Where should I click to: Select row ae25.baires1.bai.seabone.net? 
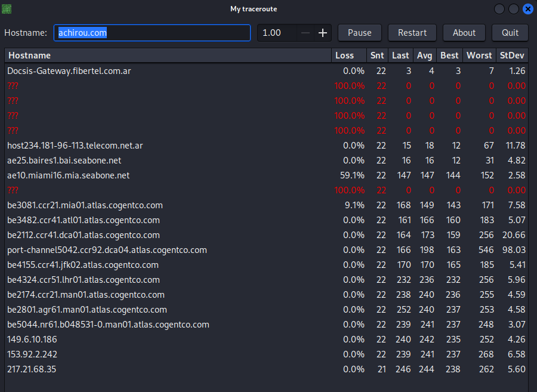click(x=266, y=160)
